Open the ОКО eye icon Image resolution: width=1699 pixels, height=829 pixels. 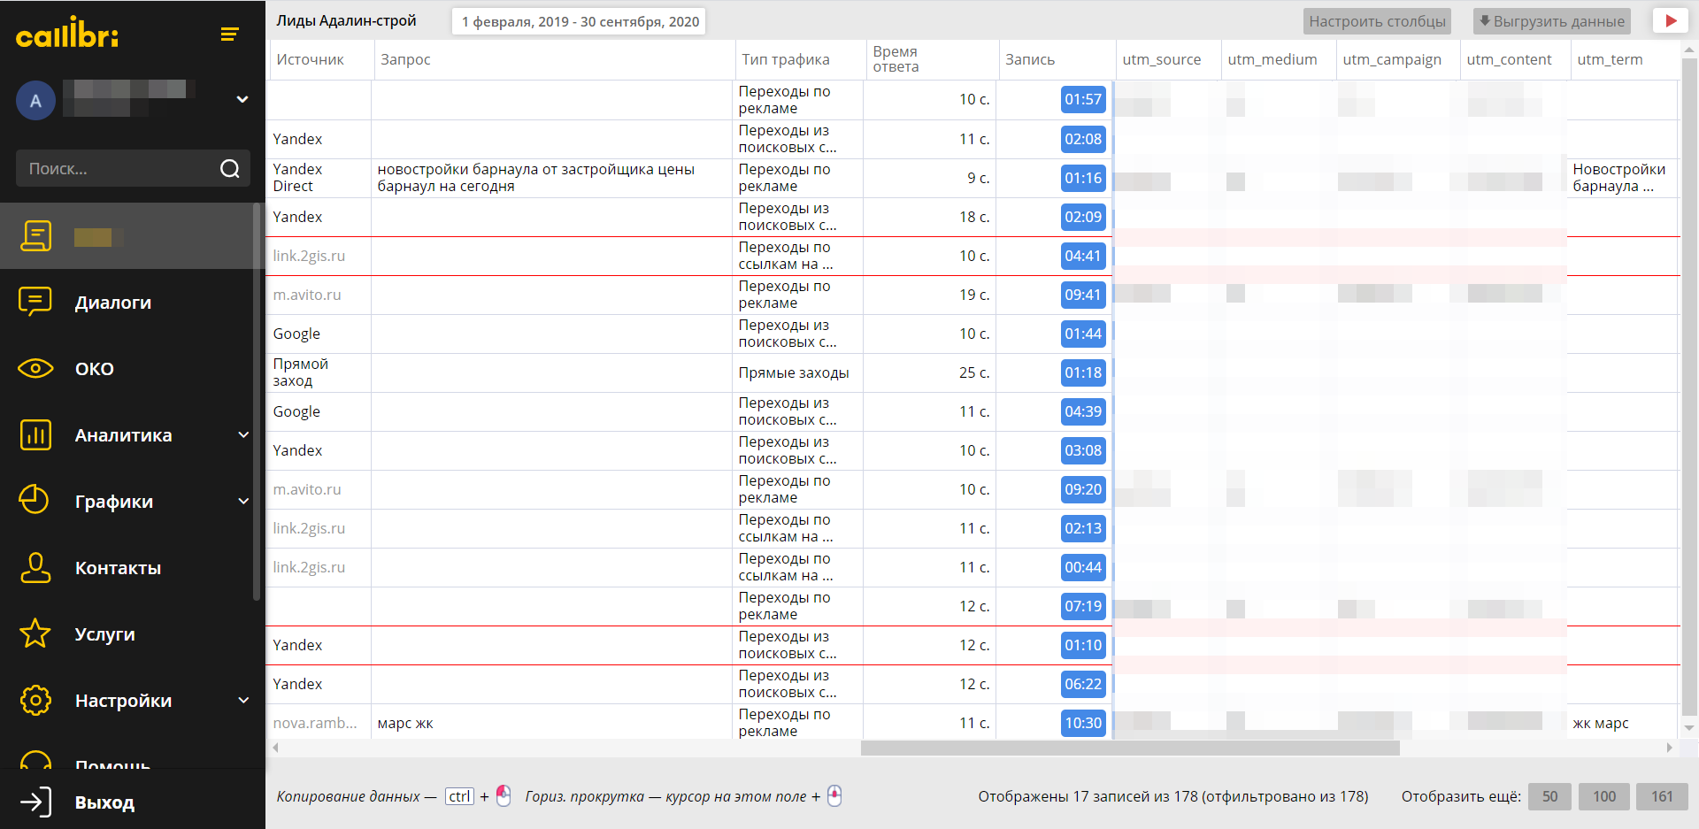(x=35, y=368)
